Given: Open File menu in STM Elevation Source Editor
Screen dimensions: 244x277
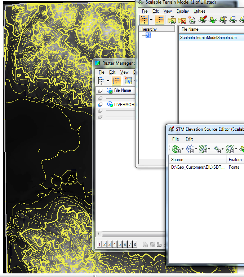Looking at the screenshot, I should coord(176,139).
